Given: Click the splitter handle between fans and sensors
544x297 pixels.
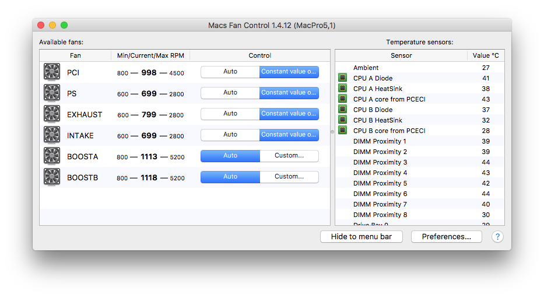Looking at the screenshot, I should click(x=332, y=132).
